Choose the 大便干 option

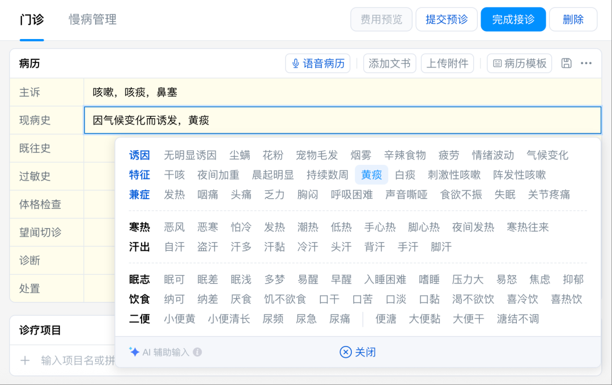click(469, 319)
